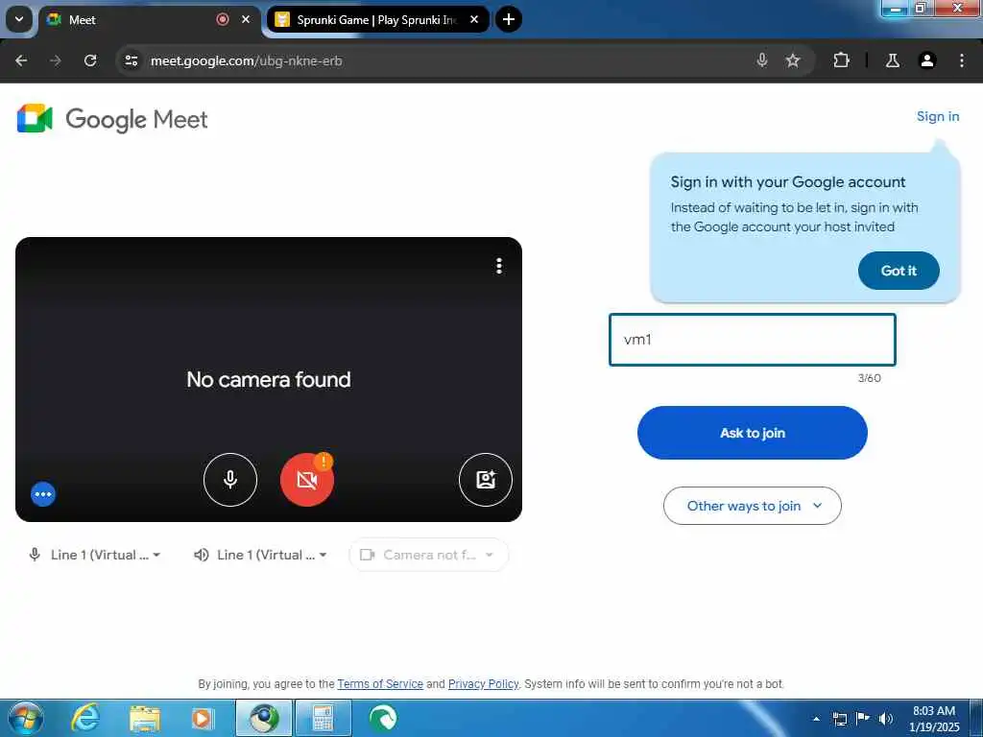Image resolution: width=983 pixels, height=737 pixels.
Task: Select the Chromium browser taskbar button
Action: 264,718
